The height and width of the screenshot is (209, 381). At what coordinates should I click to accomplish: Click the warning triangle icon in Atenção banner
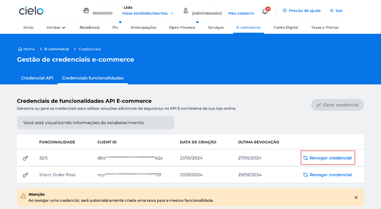pyautogui.click(x=23, y=196)
